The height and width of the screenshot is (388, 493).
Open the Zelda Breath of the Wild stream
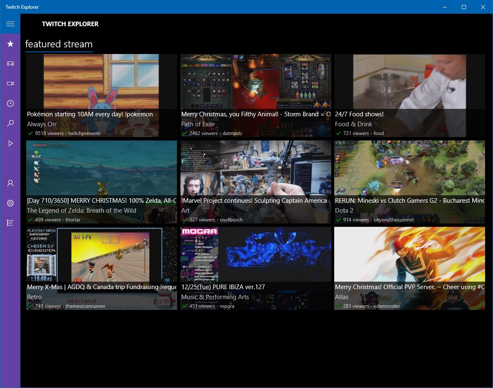(x=101, y=182)
